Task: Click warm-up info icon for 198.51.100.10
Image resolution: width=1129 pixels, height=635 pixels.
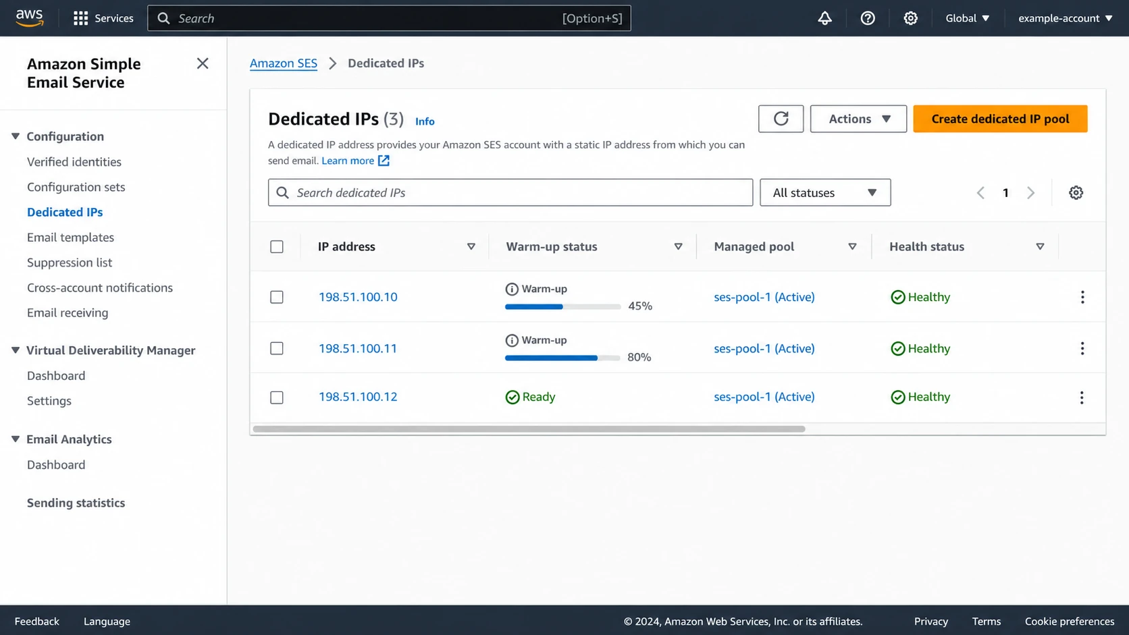Action: [512, 289]
